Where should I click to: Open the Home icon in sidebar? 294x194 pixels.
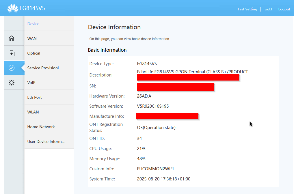coord(12,38)
